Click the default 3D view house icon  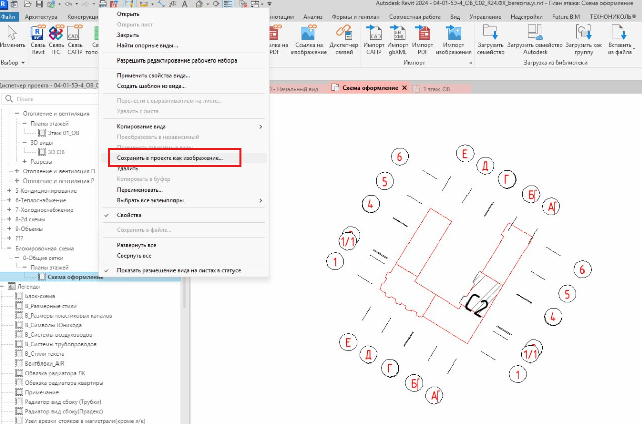pos(199,4)
